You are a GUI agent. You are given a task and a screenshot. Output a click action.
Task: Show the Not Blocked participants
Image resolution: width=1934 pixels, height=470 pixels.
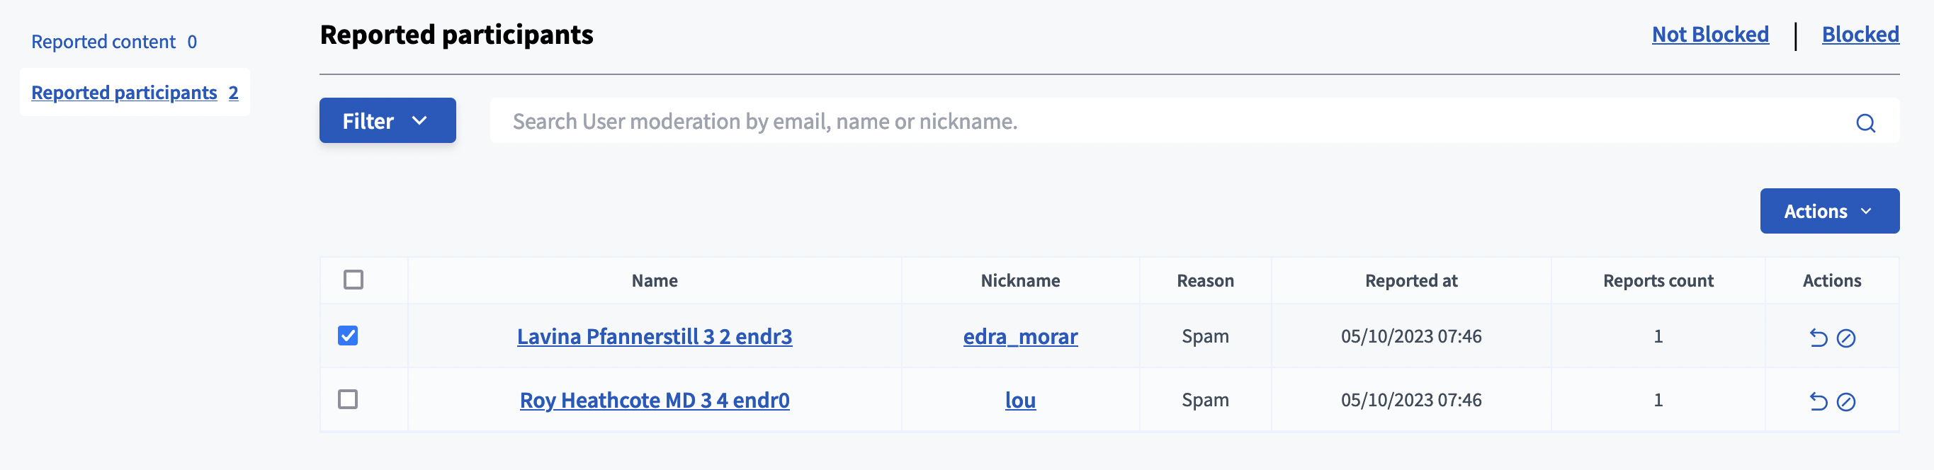coord(1709,35)
